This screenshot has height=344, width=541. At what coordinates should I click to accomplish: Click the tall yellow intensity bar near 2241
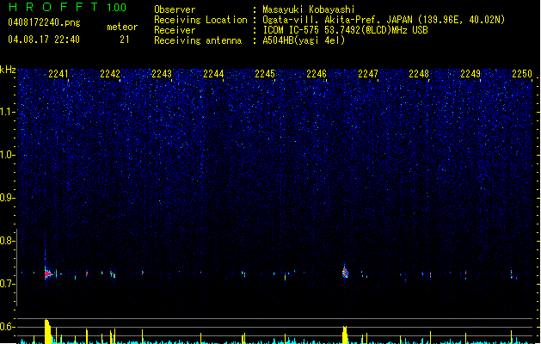coord(47,331)
